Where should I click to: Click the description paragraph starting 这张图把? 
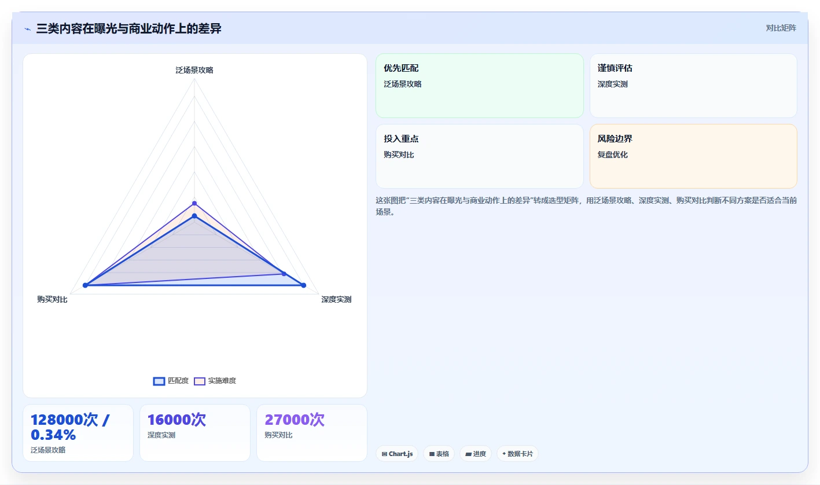(x=586, y=206)
